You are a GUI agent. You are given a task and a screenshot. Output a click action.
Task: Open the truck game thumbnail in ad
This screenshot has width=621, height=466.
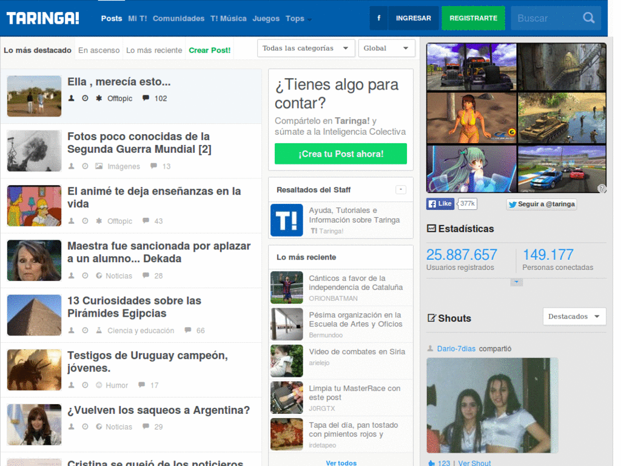point(471,67)
